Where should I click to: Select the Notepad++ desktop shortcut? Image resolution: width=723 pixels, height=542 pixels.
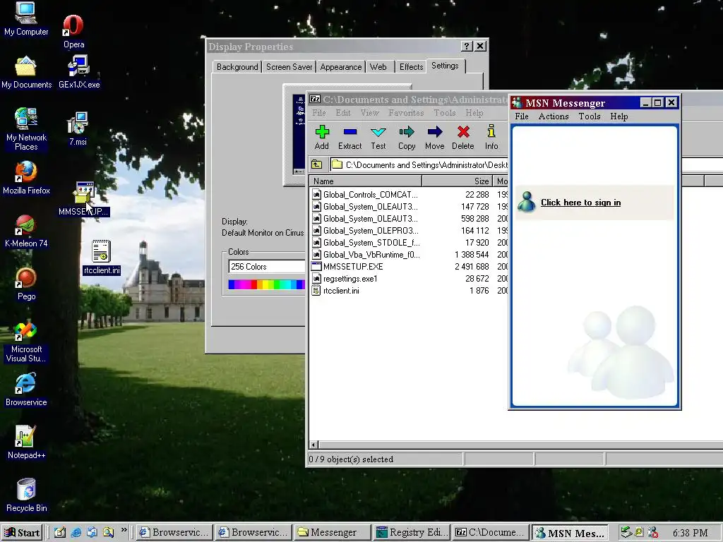tap(26, 442)
